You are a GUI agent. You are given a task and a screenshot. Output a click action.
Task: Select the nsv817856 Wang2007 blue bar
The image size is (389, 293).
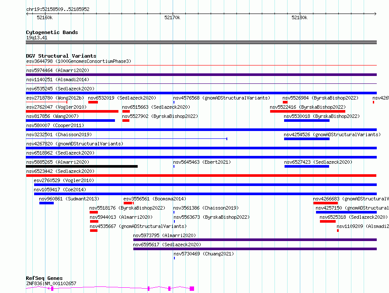point(70,121)
